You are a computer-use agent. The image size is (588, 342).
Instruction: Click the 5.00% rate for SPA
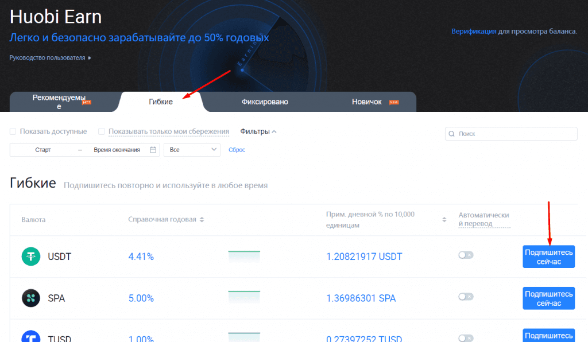[141, 298]
